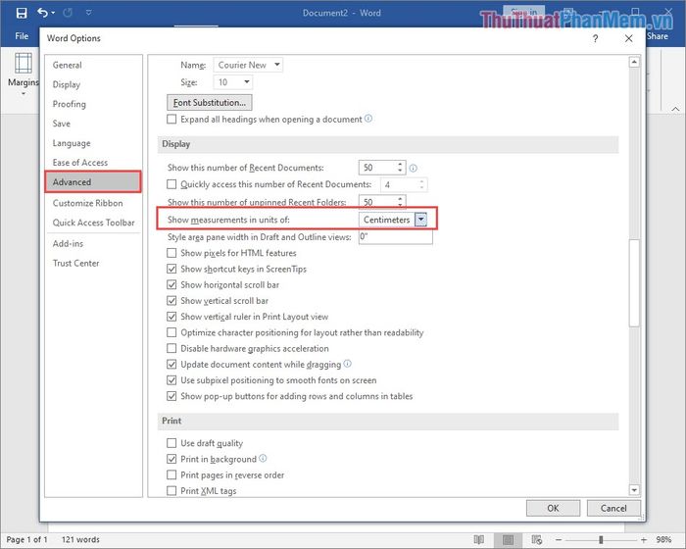Click the zoom slider handle in status bar

601,540
